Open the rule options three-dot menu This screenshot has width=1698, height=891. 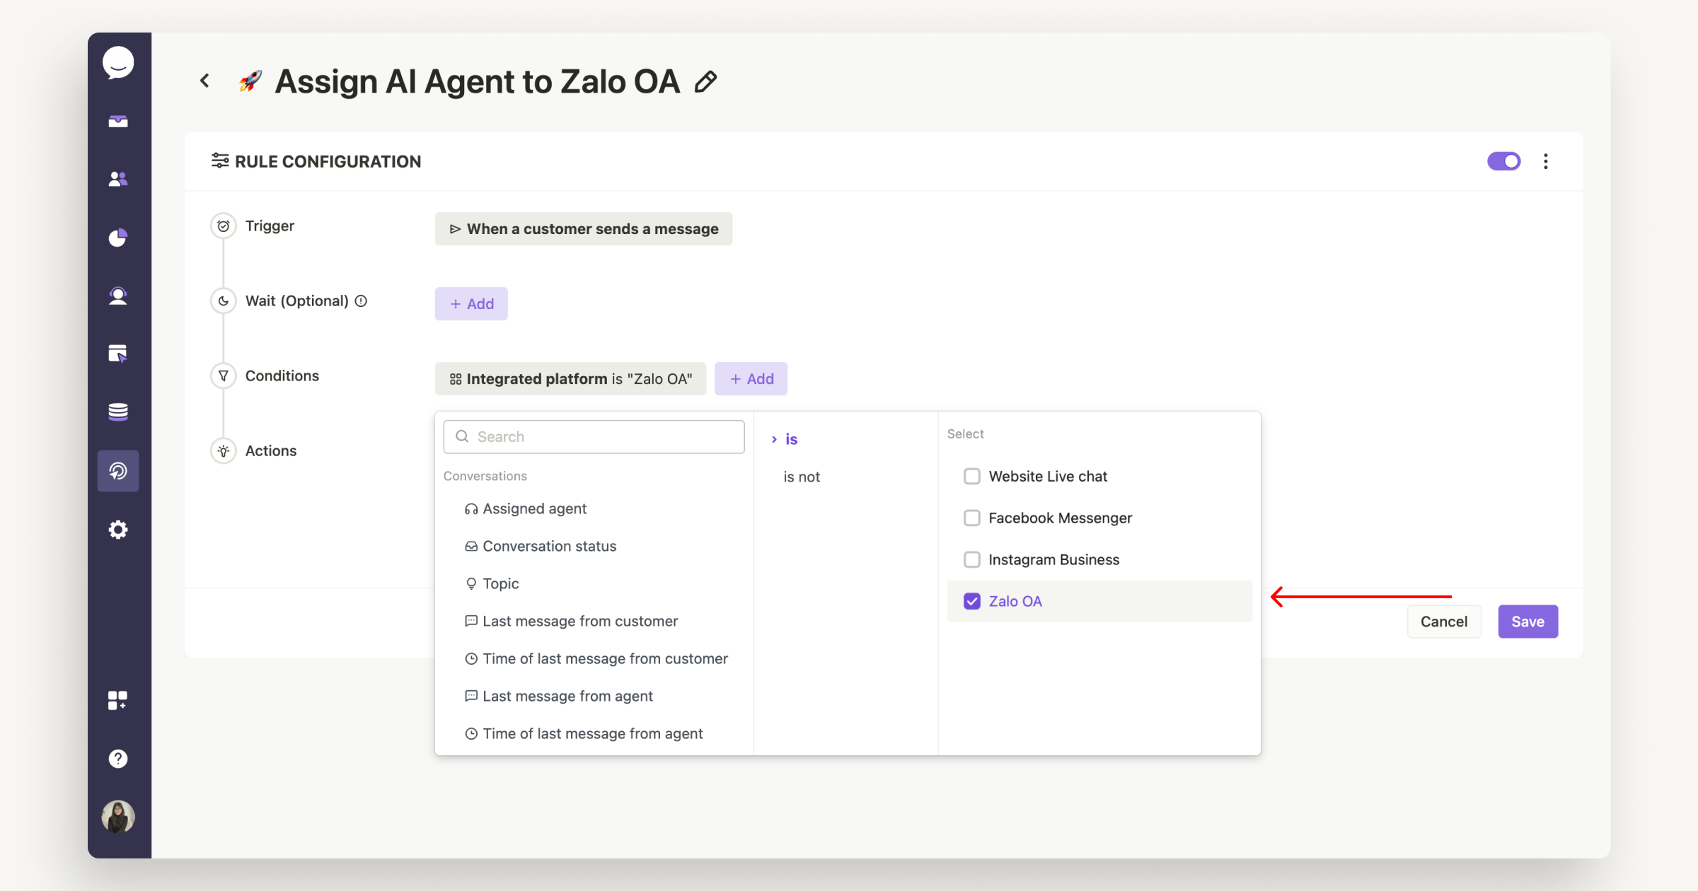(x=1545, y=161)
